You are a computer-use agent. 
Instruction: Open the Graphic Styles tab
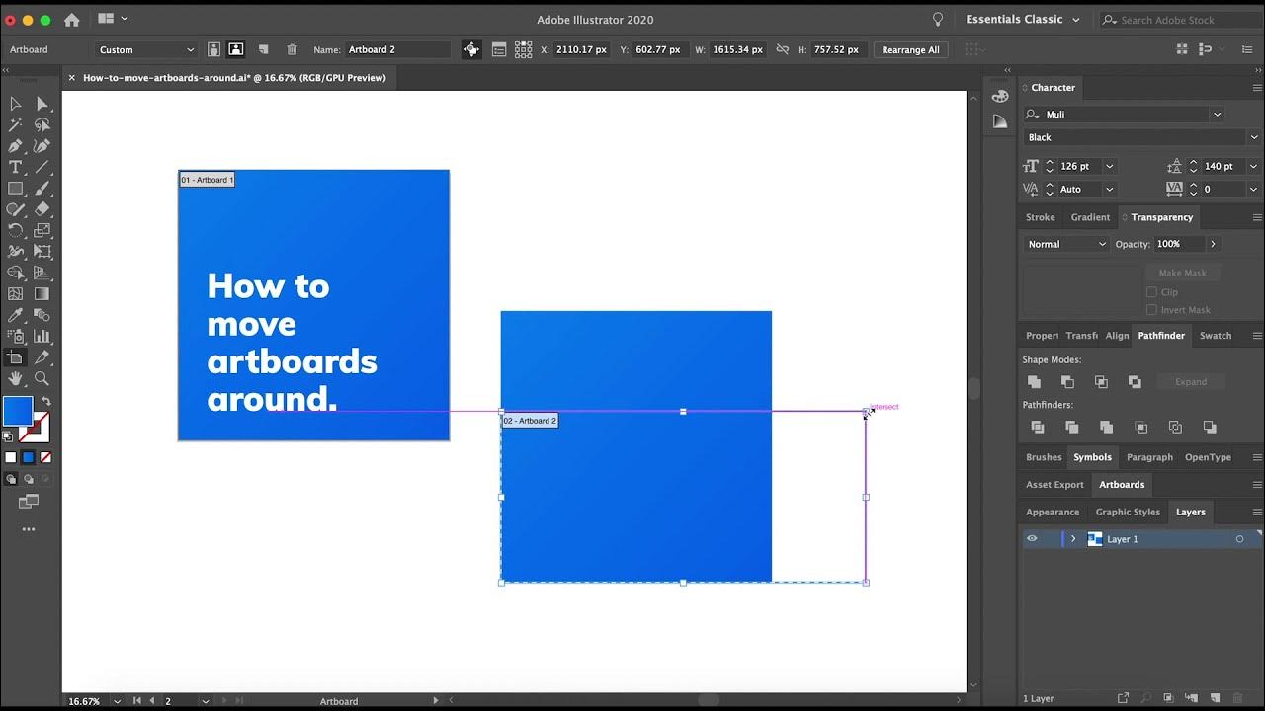coord(1128,512)
